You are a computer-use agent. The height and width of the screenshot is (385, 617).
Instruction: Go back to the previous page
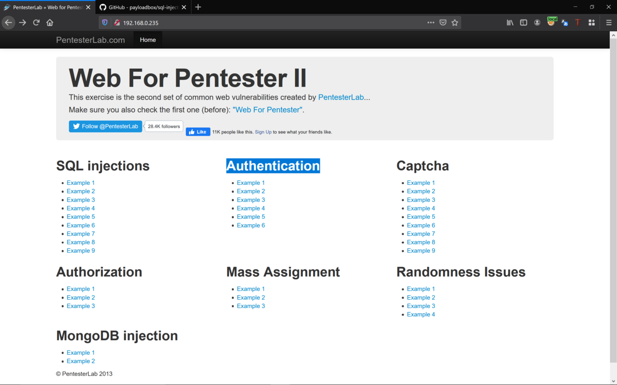click(8, 23)
